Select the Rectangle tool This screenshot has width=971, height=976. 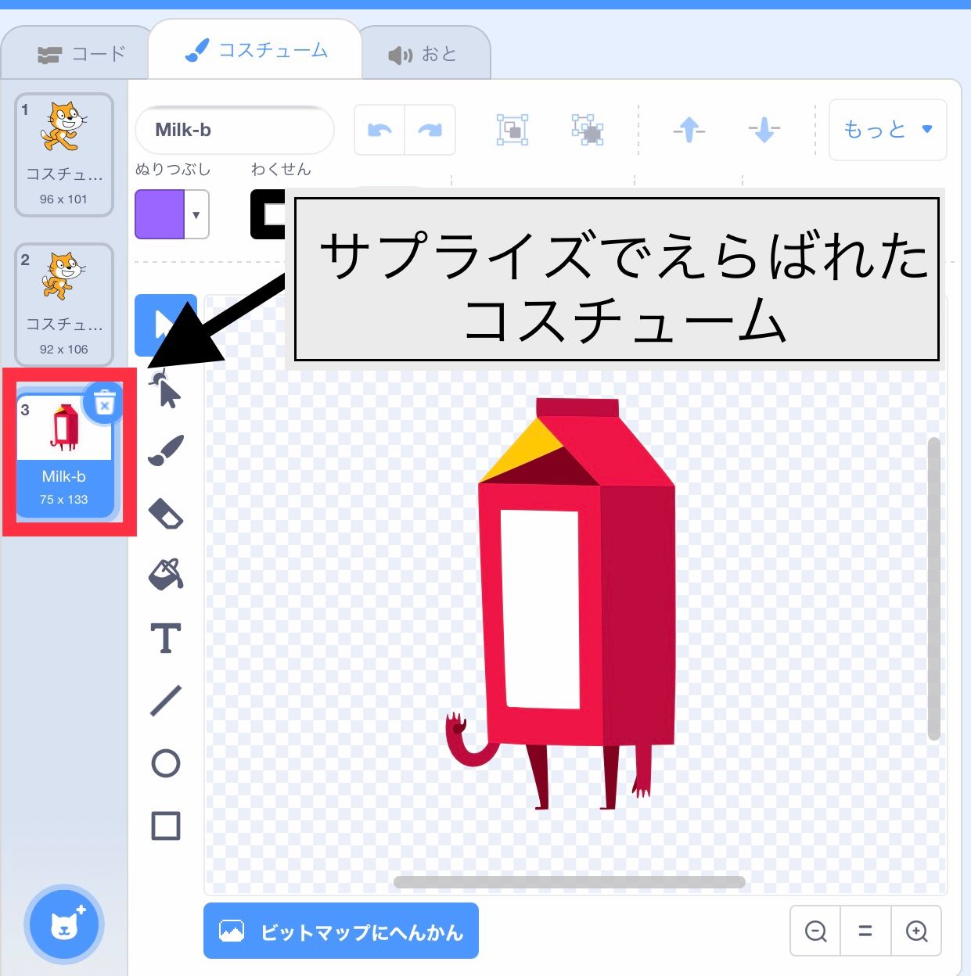[166, 826]
